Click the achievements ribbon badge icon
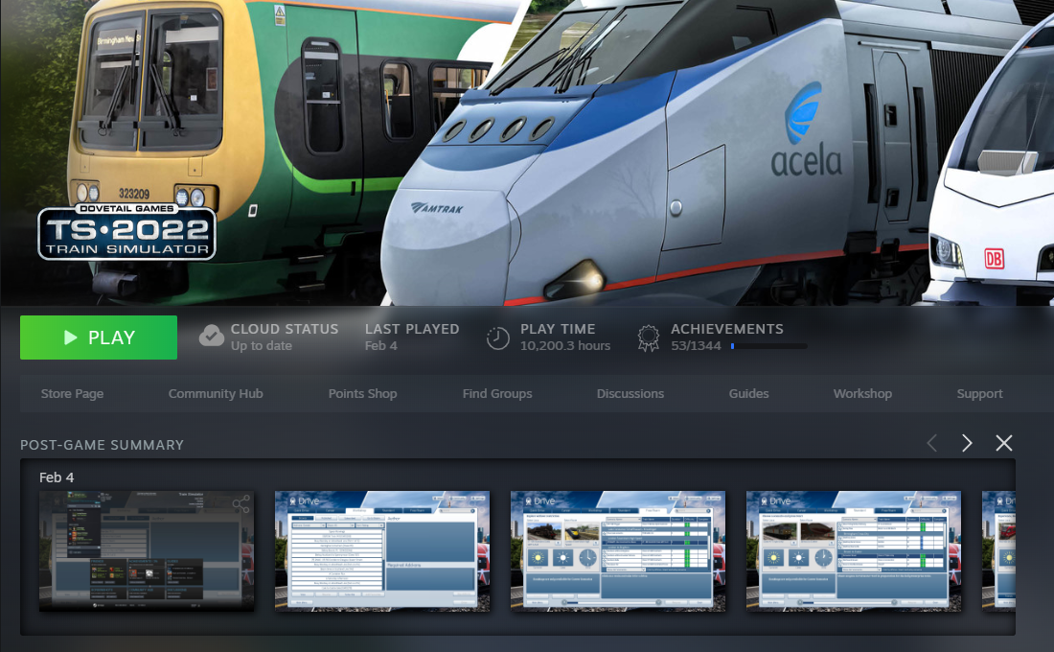The width and height of the screenshot is (1054, 652). point(648,338)
